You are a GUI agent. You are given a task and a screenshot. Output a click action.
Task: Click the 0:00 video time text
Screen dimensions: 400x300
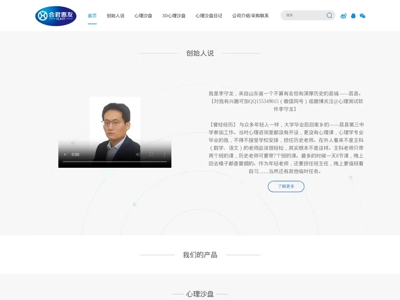[75, 154]
